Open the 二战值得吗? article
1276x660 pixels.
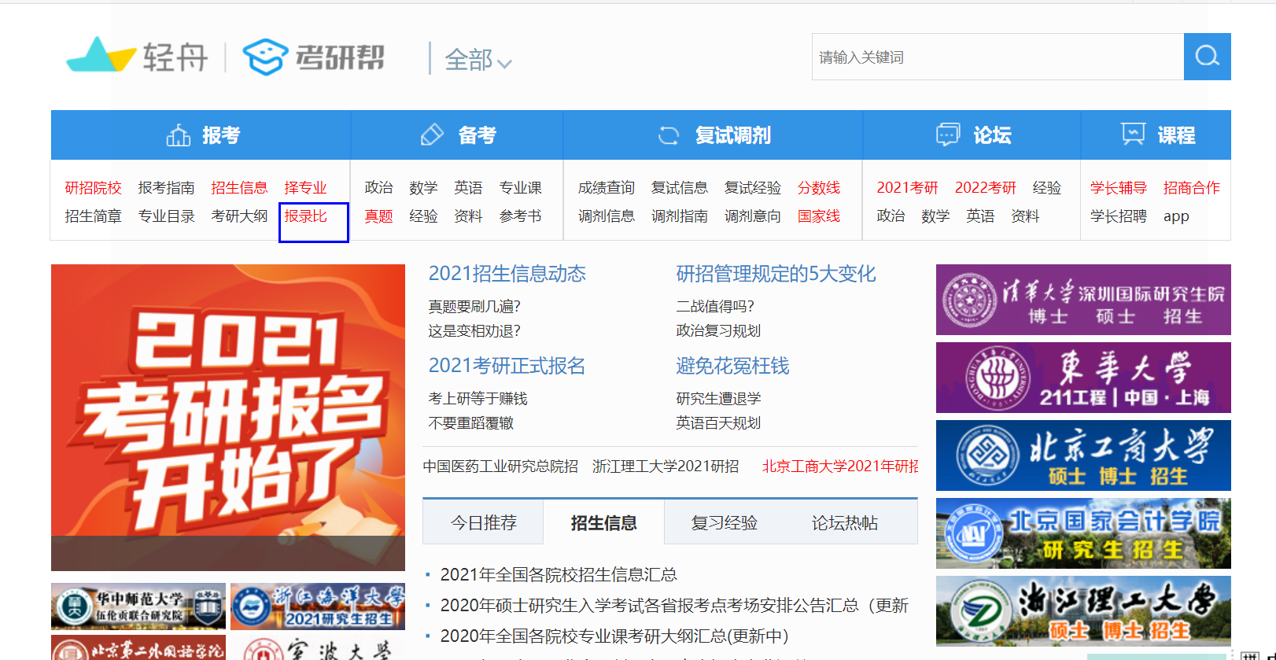tap(715, 307)
